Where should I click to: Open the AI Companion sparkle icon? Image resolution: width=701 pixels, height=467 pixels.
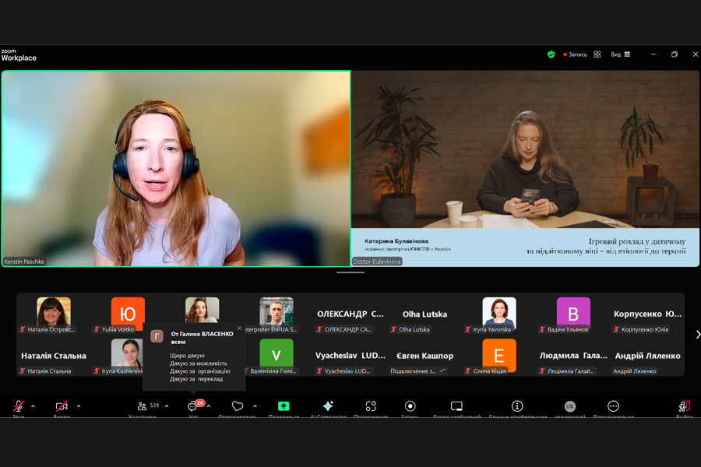tap(328, 406)
